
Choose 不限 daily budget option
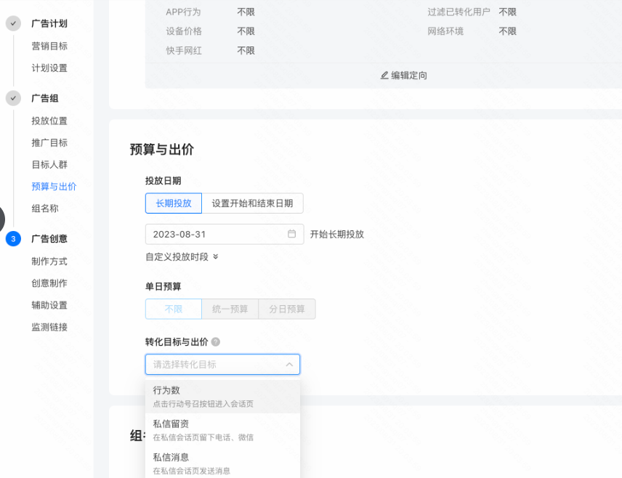click(174, 309)
